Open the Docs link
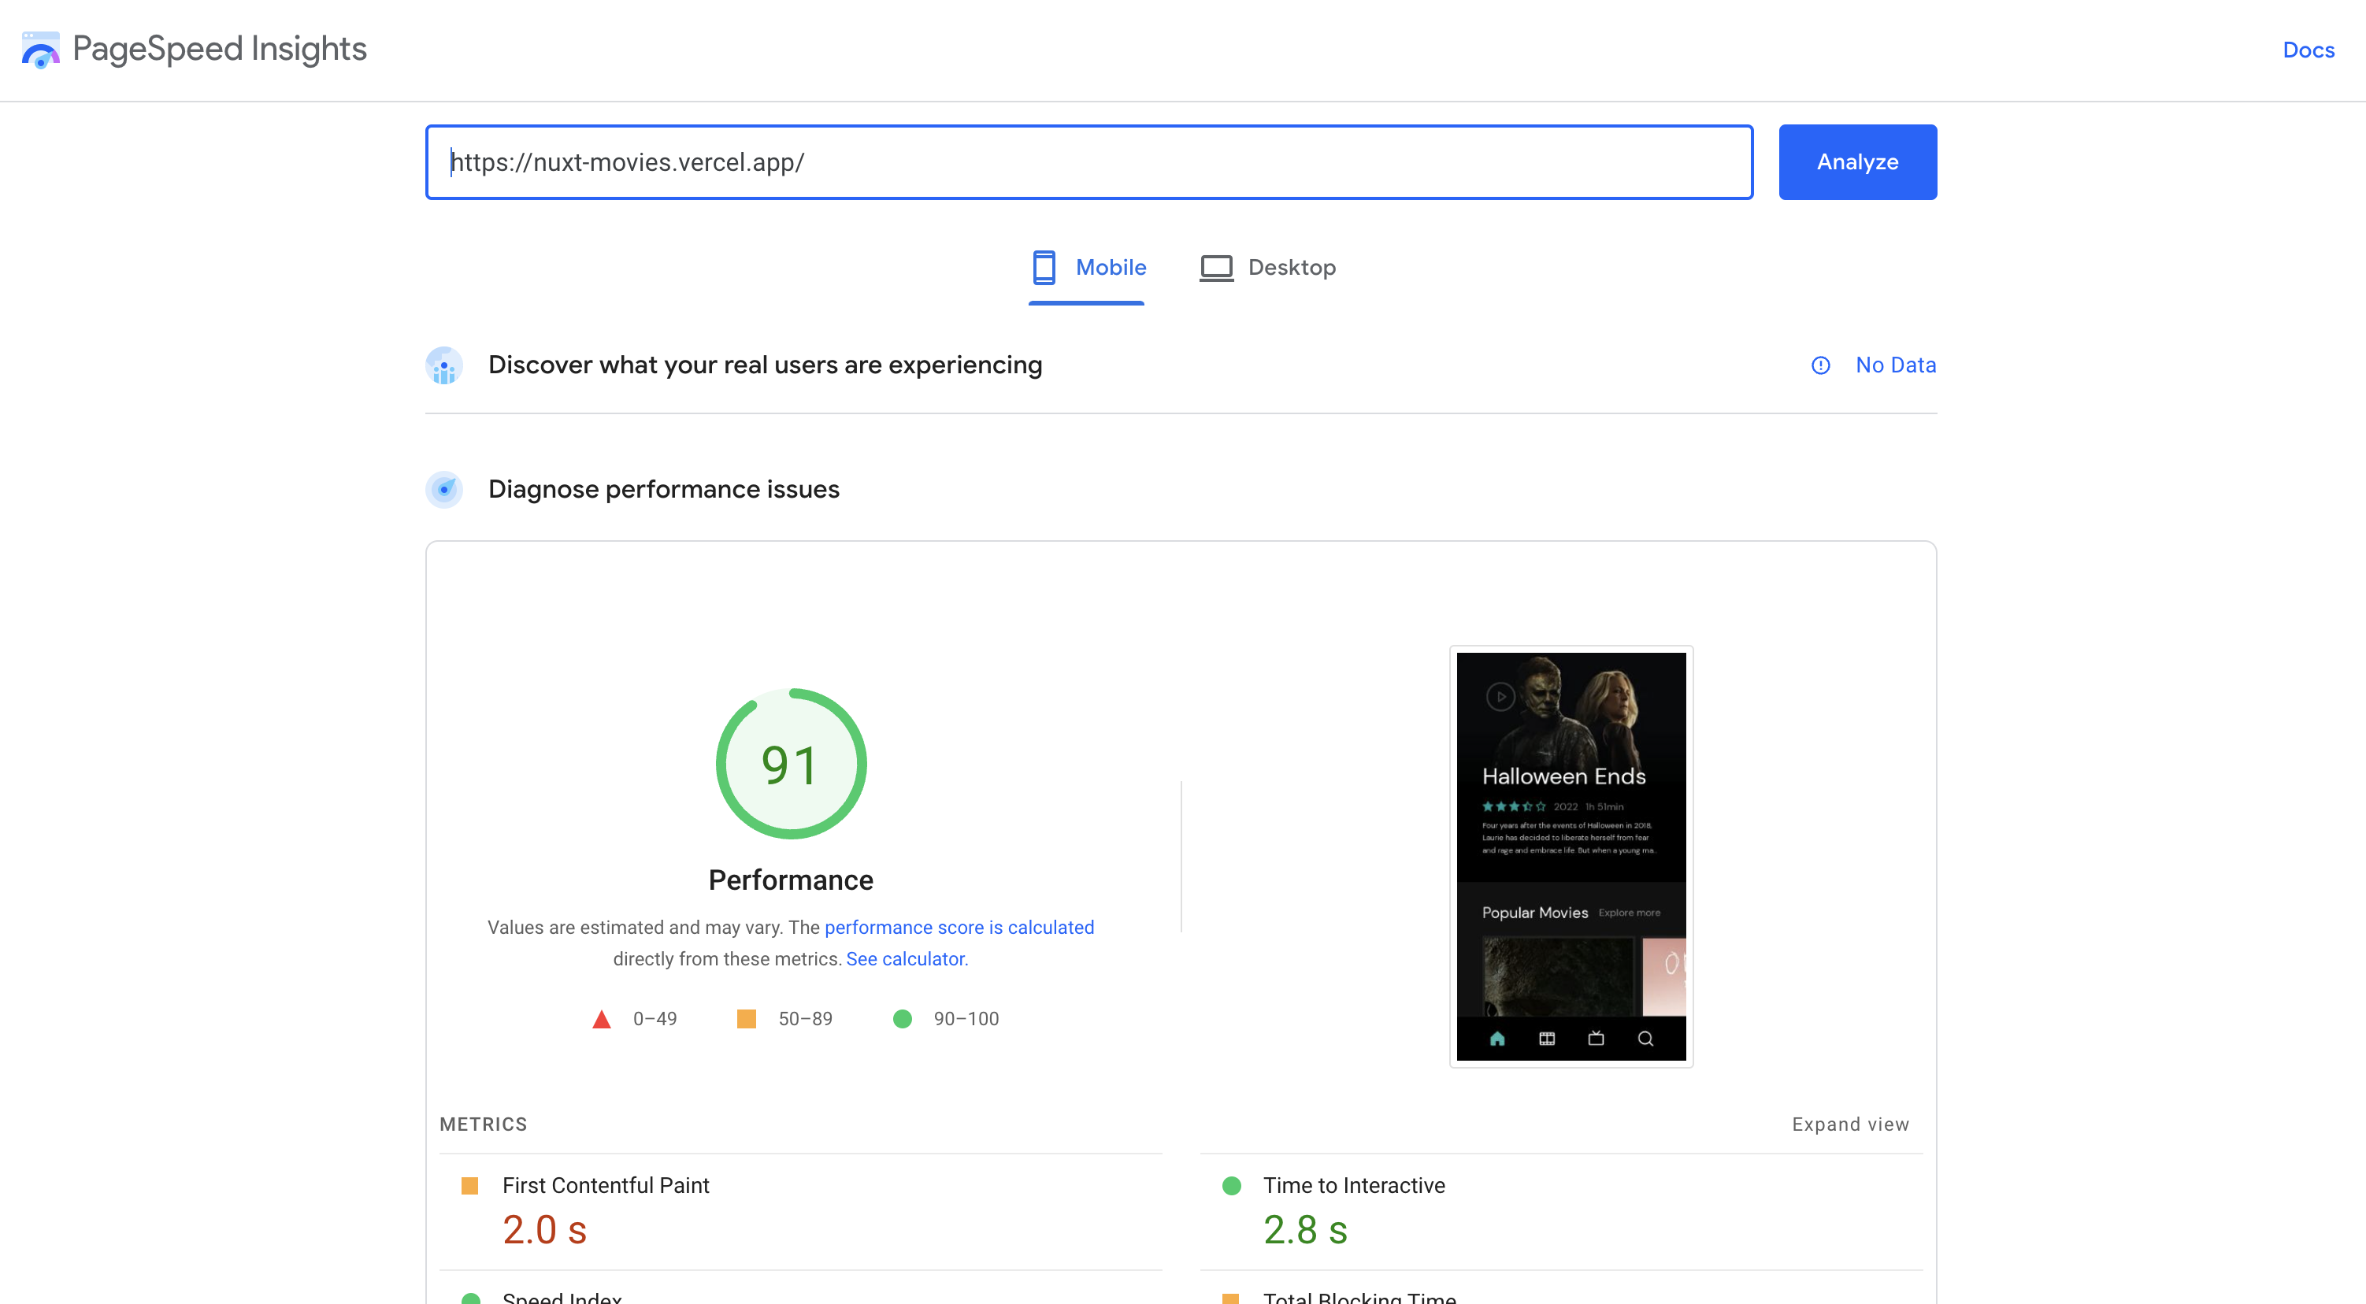 pos(2309,50)
